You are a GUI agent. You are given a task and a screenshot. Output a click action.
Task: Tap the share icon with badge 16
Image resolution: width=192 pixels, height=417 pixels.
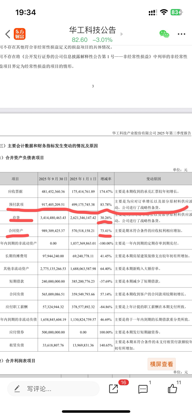click(113, 389)
